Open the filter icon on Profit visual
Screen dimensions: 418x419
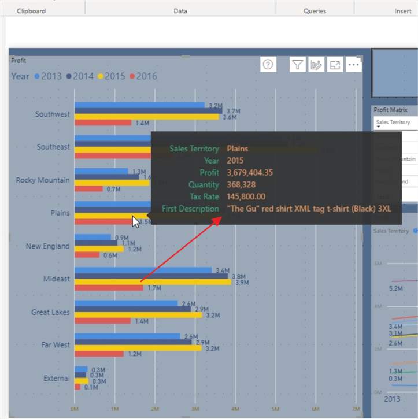click(297, 65)
